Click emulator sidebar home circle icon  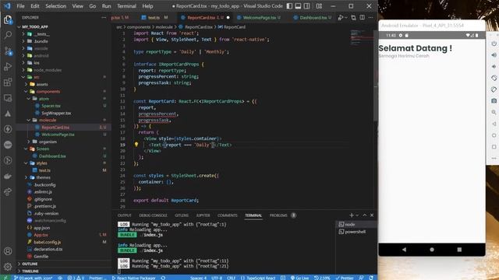pos(494,135)
